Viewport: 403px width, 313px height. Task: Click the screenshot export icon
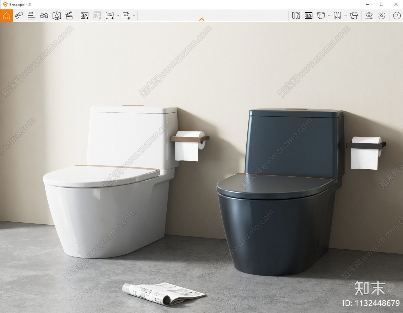point(84,16)
